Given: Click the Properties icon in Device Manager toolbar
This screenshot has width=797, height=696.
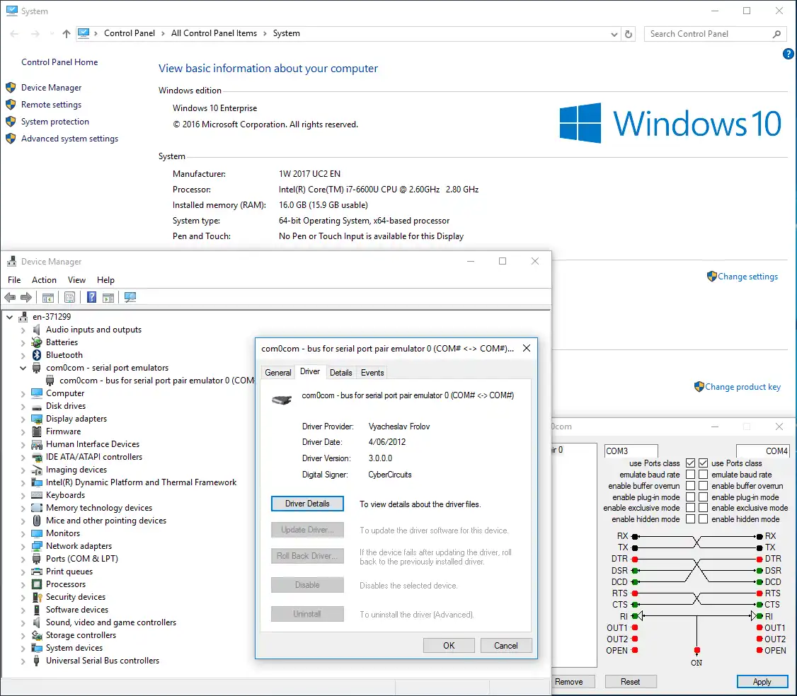Looking at the screenshot, I should point(69,298).
